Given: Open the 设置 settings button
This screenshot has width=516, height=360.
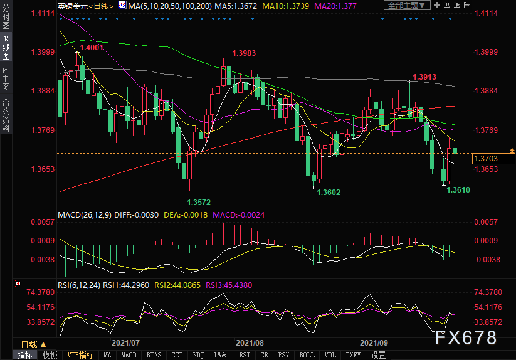Looking at the screenshot, I should (379, 356).
